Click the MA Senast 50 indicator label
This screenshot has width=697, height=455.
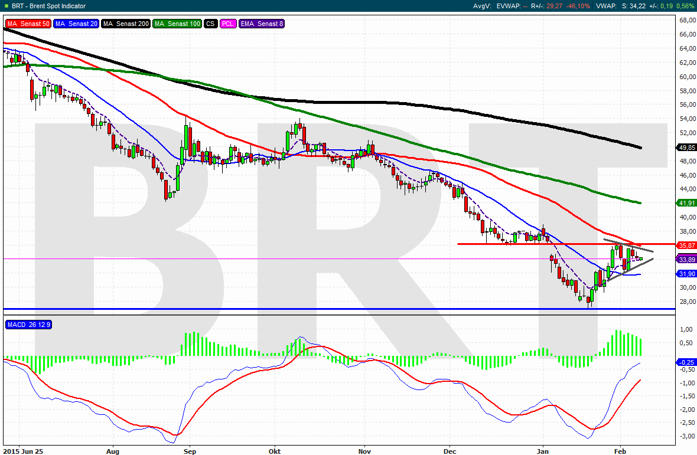[28, 24]
